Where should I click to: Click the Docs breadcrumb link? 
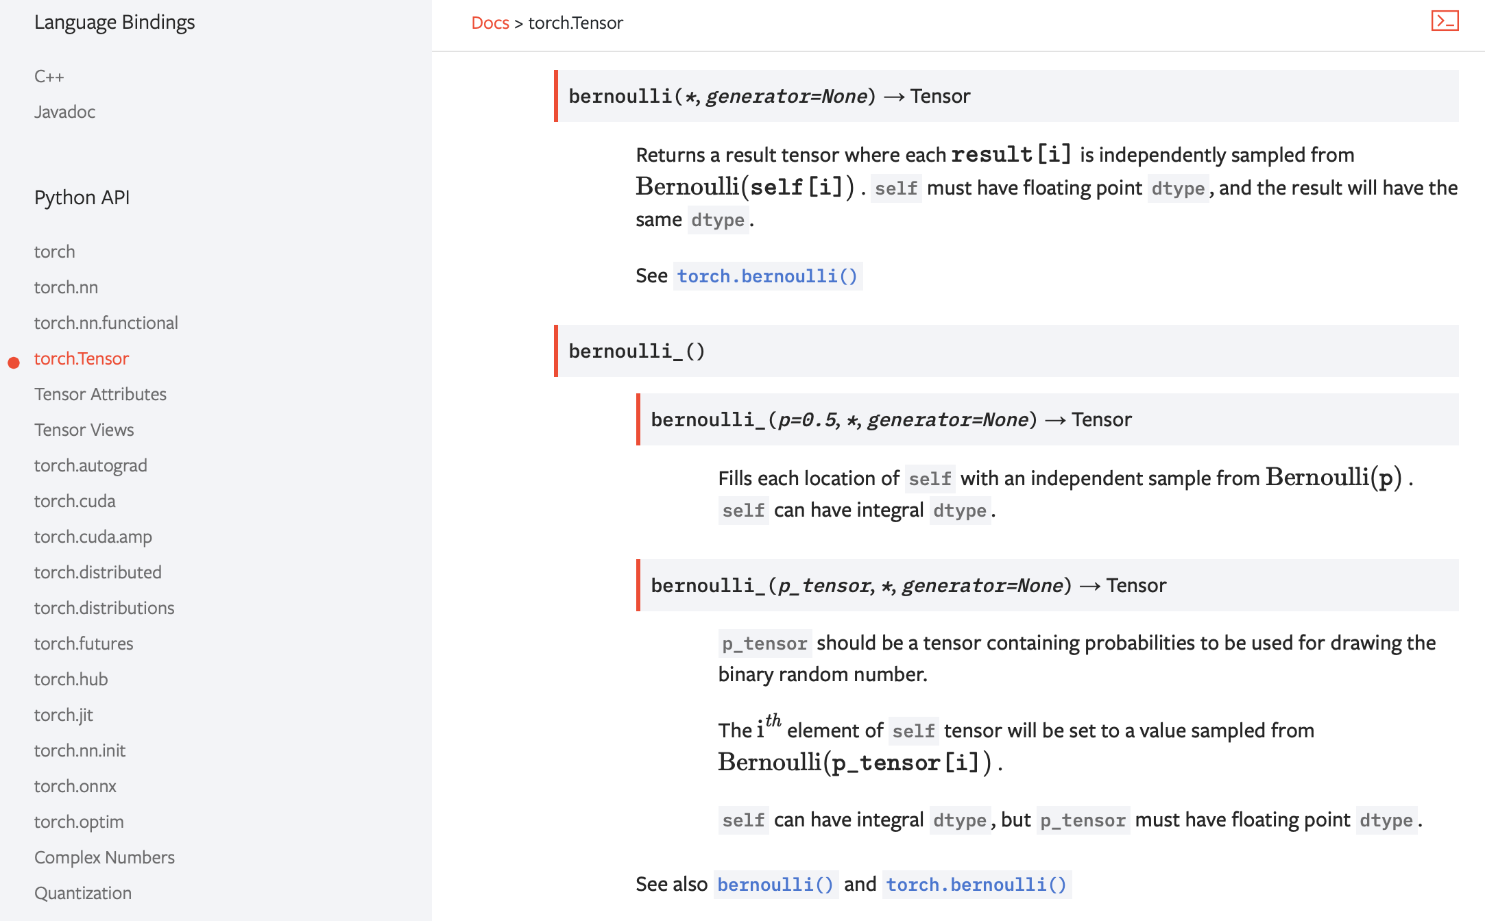tap(490, 23)
